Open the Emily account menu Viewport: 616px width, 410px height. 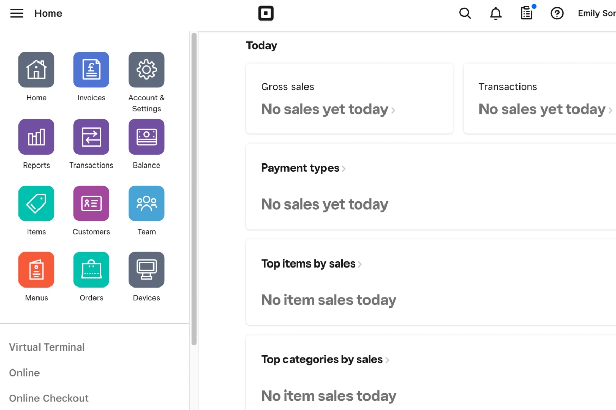click(596, 13)
